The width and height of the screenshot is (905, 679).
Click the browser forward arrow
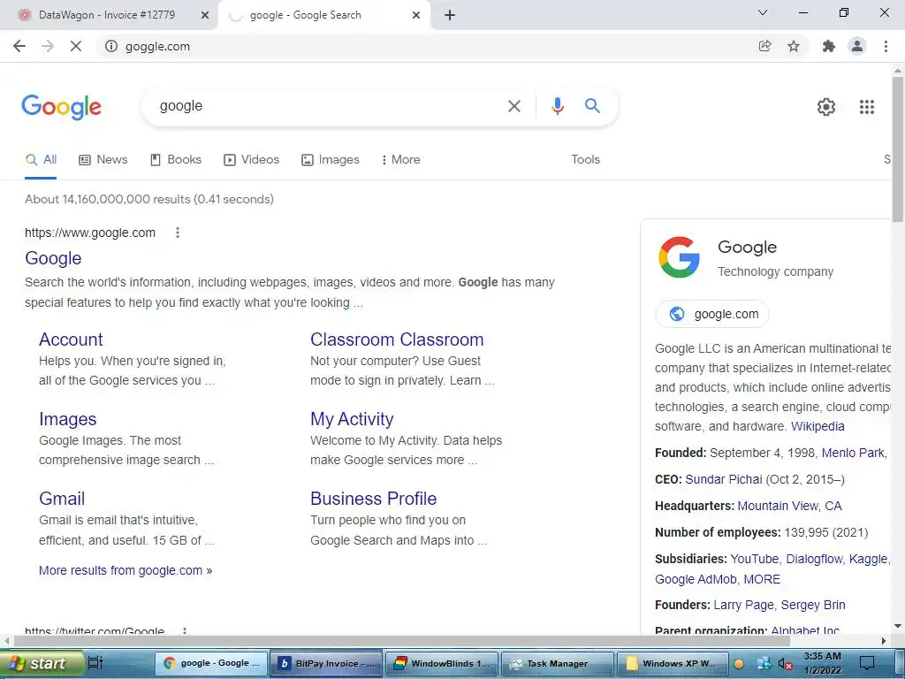click(48, 46)
